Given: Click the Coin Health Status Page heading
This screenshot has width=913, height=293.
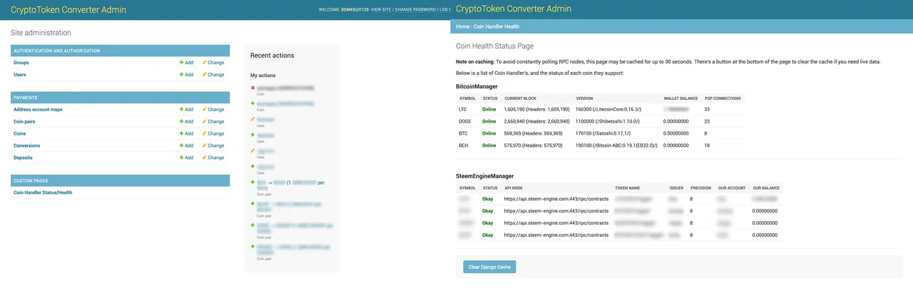Looking at the screenshot, I should (x=494, y=46).
